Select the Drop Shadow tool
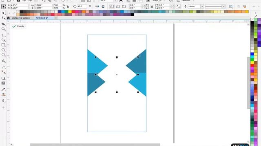 pyautogui.click(x=3, y=78)
